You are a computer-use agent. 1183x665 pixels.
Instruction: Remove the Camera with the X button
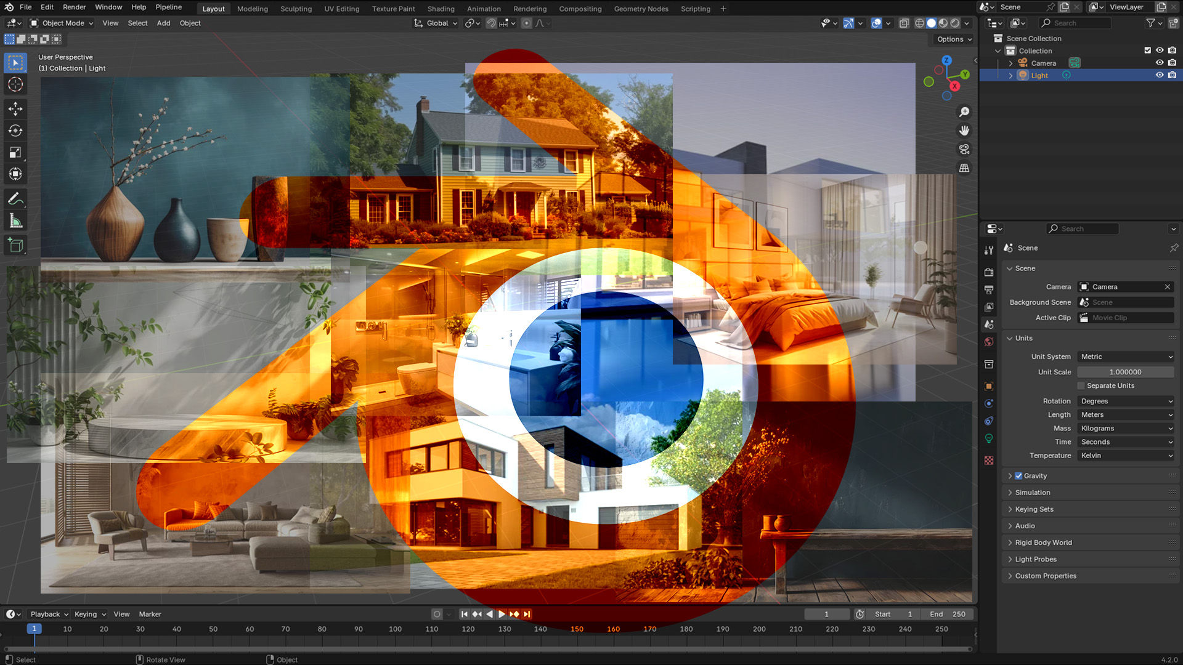coord(1168,286)
